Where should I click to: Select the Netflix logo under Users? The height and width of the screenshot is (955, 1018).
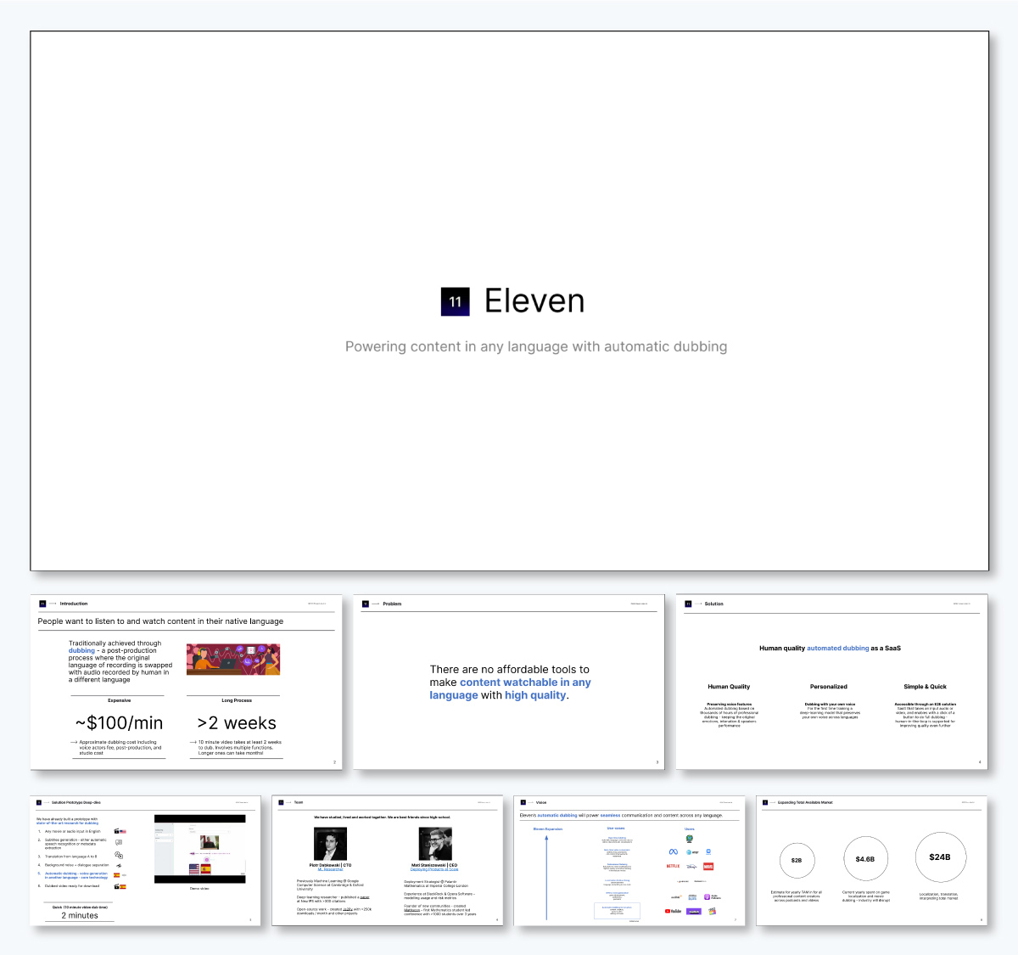click(673, 866)
